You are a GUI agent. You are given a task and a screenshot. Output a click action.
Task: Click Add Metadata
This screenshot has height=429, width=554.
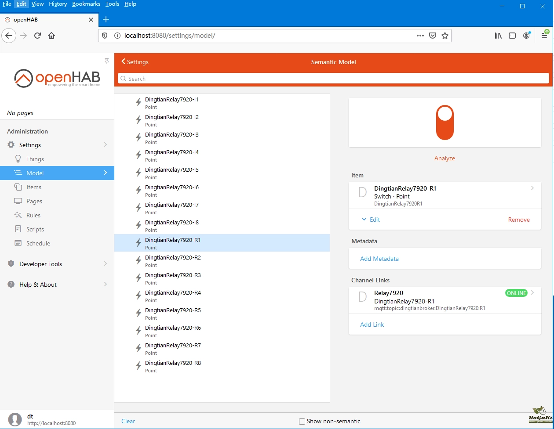pyautogui.click(x=379, y=259)
